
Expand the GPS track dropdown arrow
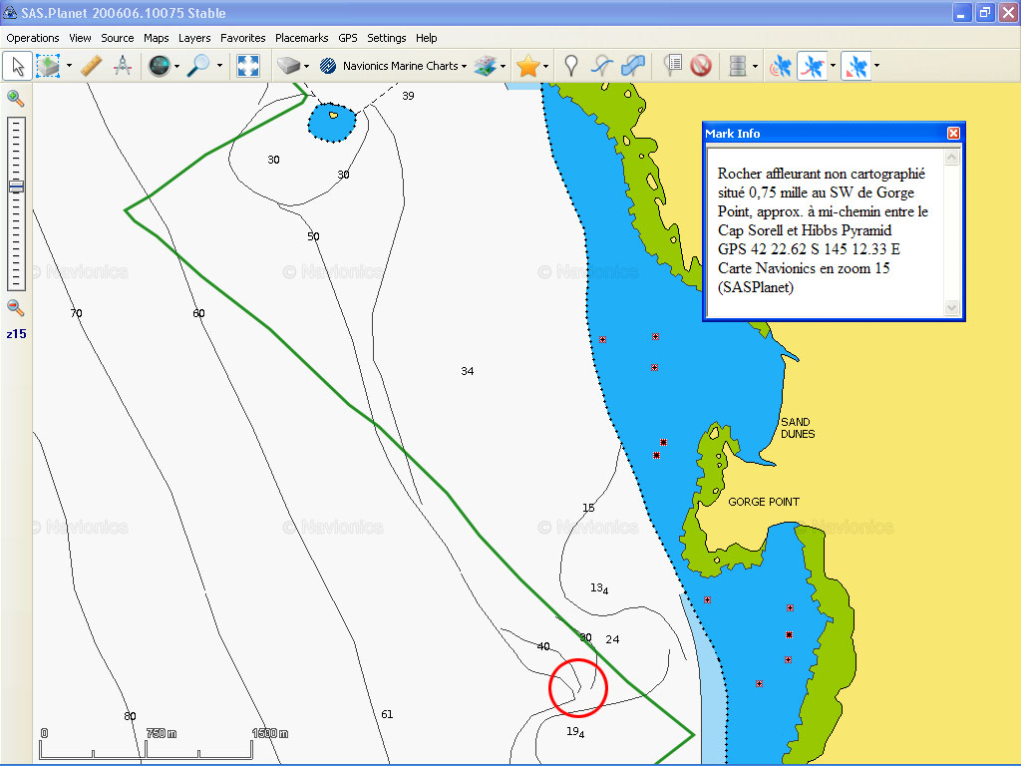point(833,66)
